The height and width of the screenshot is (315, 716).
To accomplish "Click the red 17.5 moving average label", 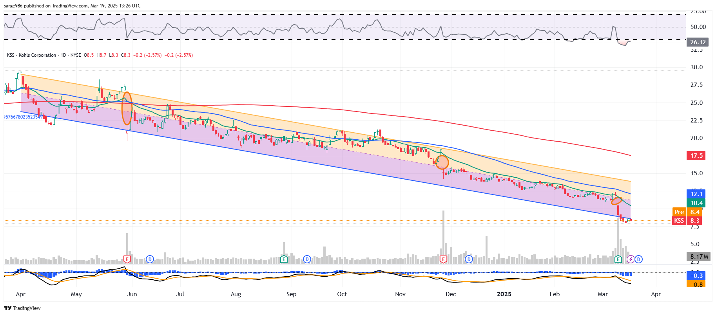I will click(x=696, y=156).
